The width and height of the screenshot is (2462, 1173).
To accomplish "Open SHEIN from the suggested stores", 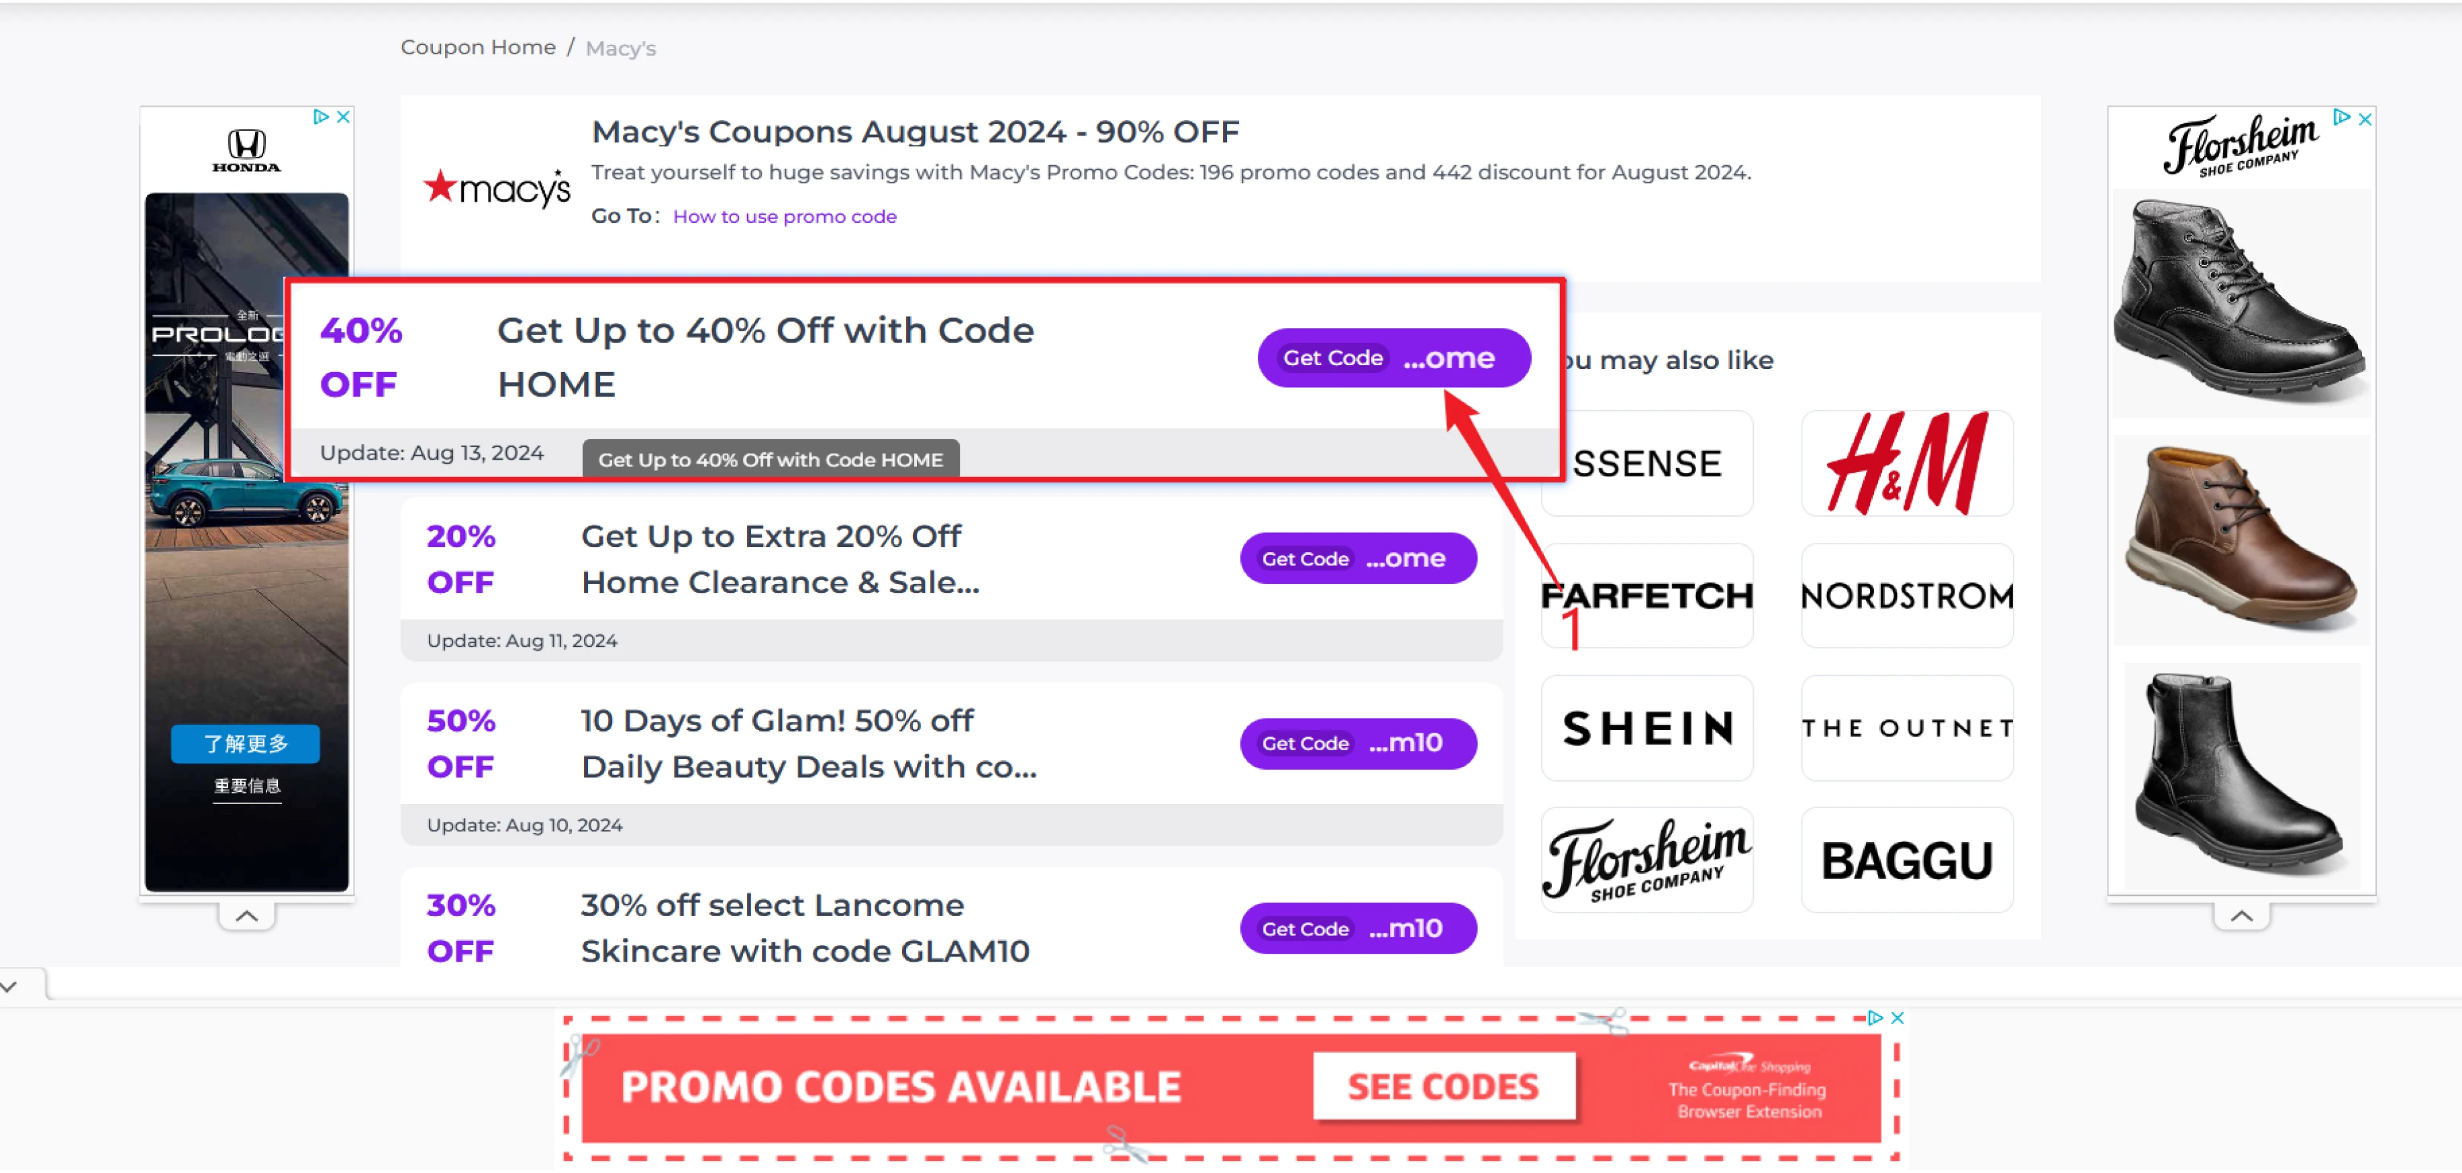I will tap(1646, 728).
